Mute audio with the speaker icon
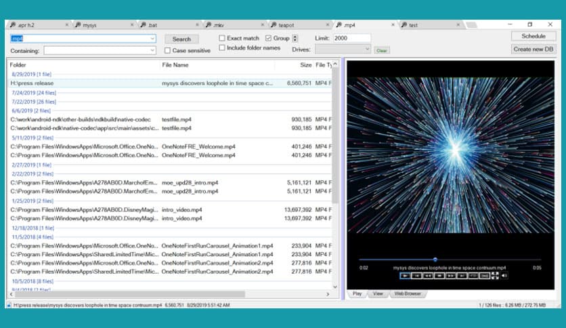The height and width of the screenshot is (328, 566). click(x=504, y=276)
